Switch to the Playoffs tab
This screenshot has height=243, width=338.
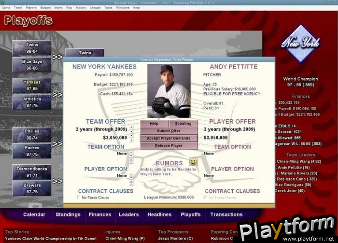(x=191, y=214)
